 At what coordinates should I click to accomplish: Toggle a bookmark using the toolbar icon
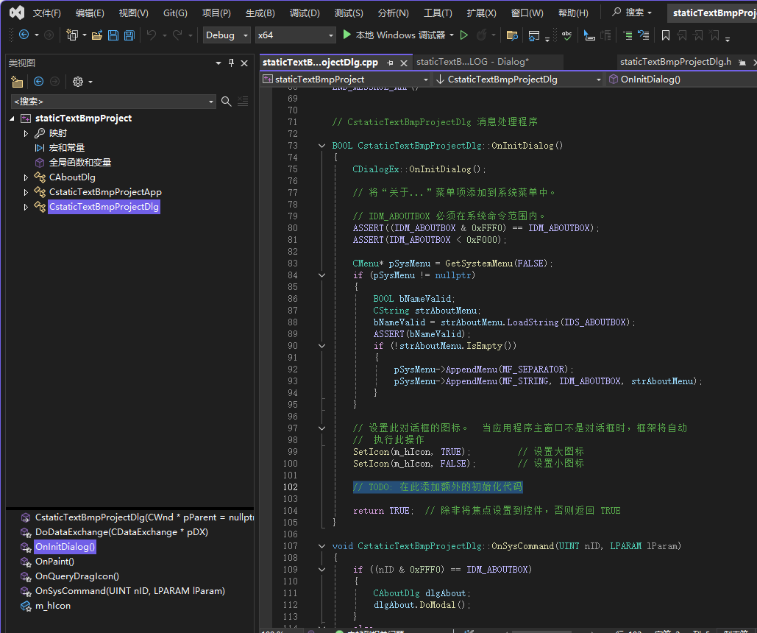tap(666, 35)
